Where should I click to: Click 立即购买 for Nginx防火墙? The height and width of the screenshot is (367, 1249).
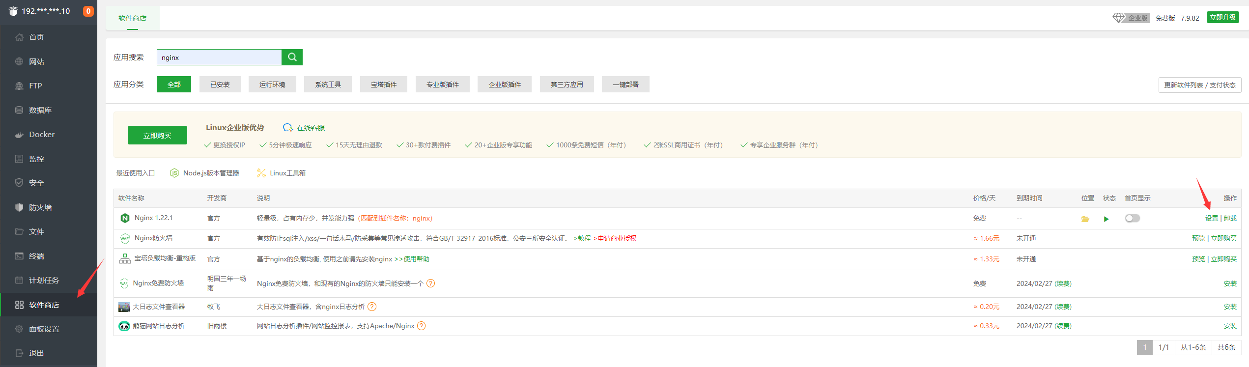[1224, 238]
